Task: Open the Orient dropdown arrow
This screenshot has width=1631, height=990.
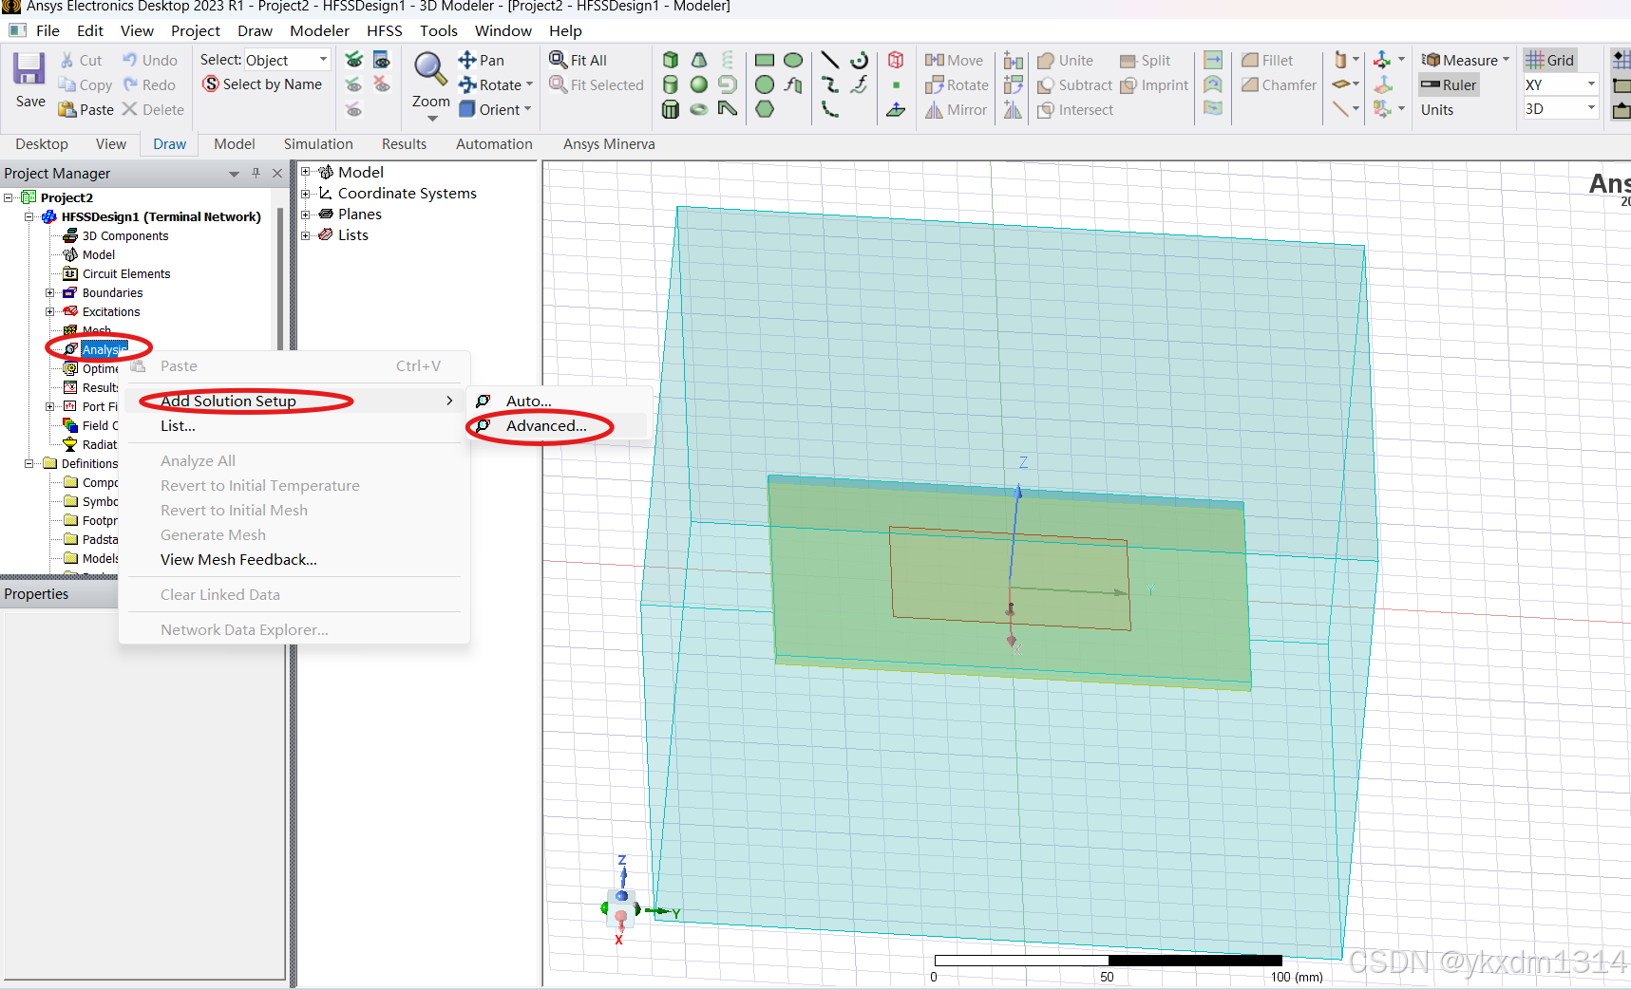Action: point(527,109)
